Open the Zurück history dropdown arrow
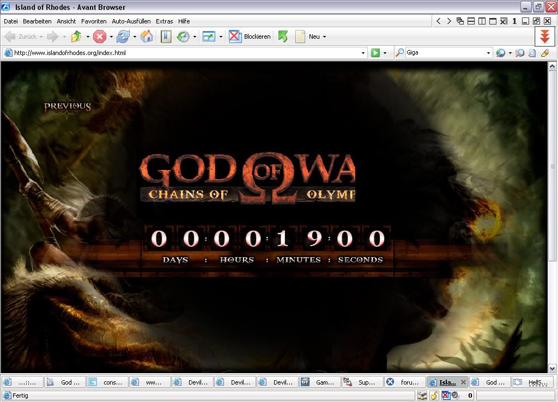The height and width of the screenshot is (402, 558). [41, 36]
